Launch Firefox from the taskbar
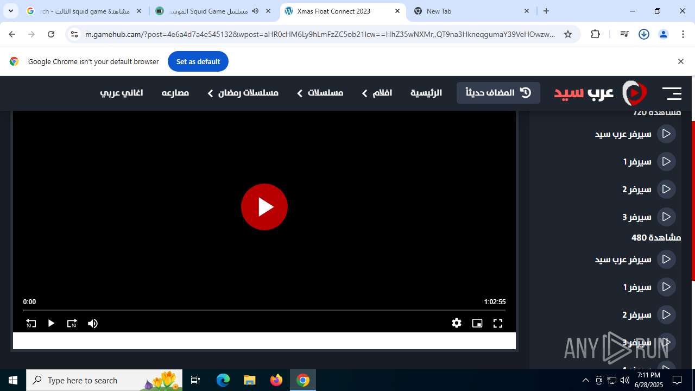 tap(276, 380)
